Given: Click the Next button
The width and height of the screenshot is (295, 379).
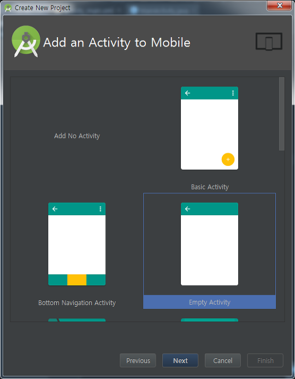Looking at the screenshot, I should point(180,360).
